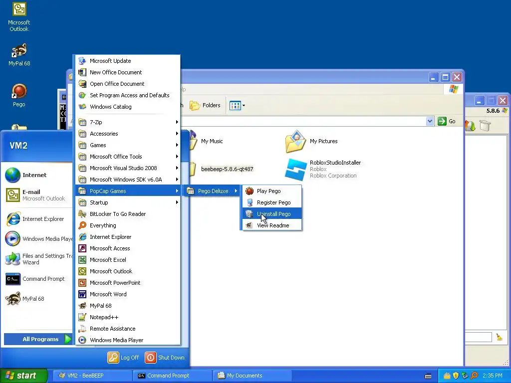This screenshot has height=383, width=511.
Task: Click the start button
Action: [24, 376]
